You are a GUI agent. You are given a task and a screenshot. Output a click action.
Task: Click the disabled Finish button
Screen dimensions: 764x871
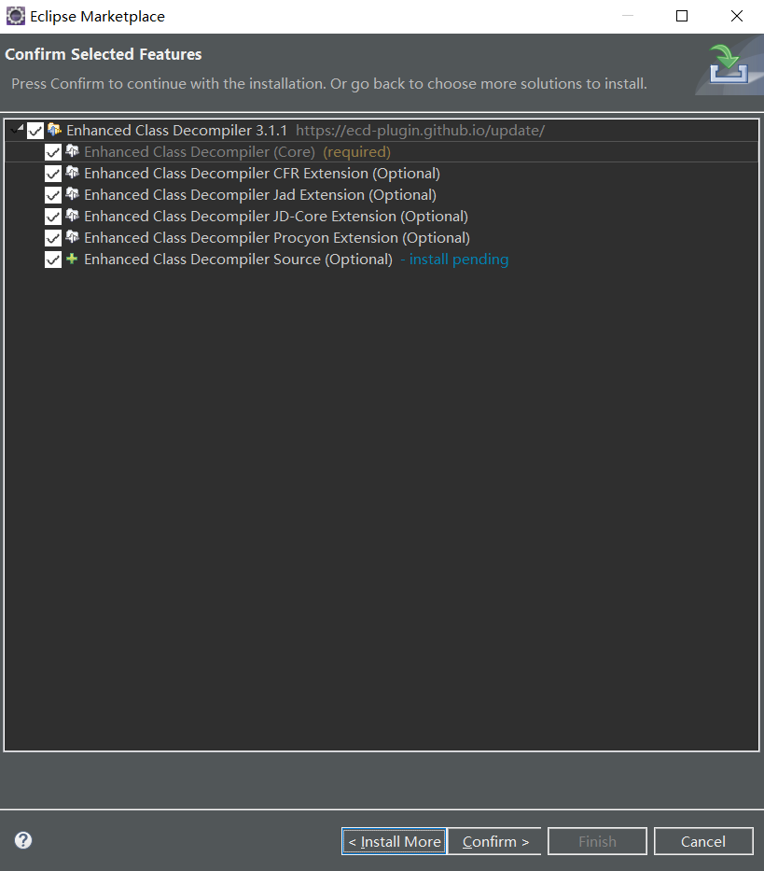coord(597,841)
